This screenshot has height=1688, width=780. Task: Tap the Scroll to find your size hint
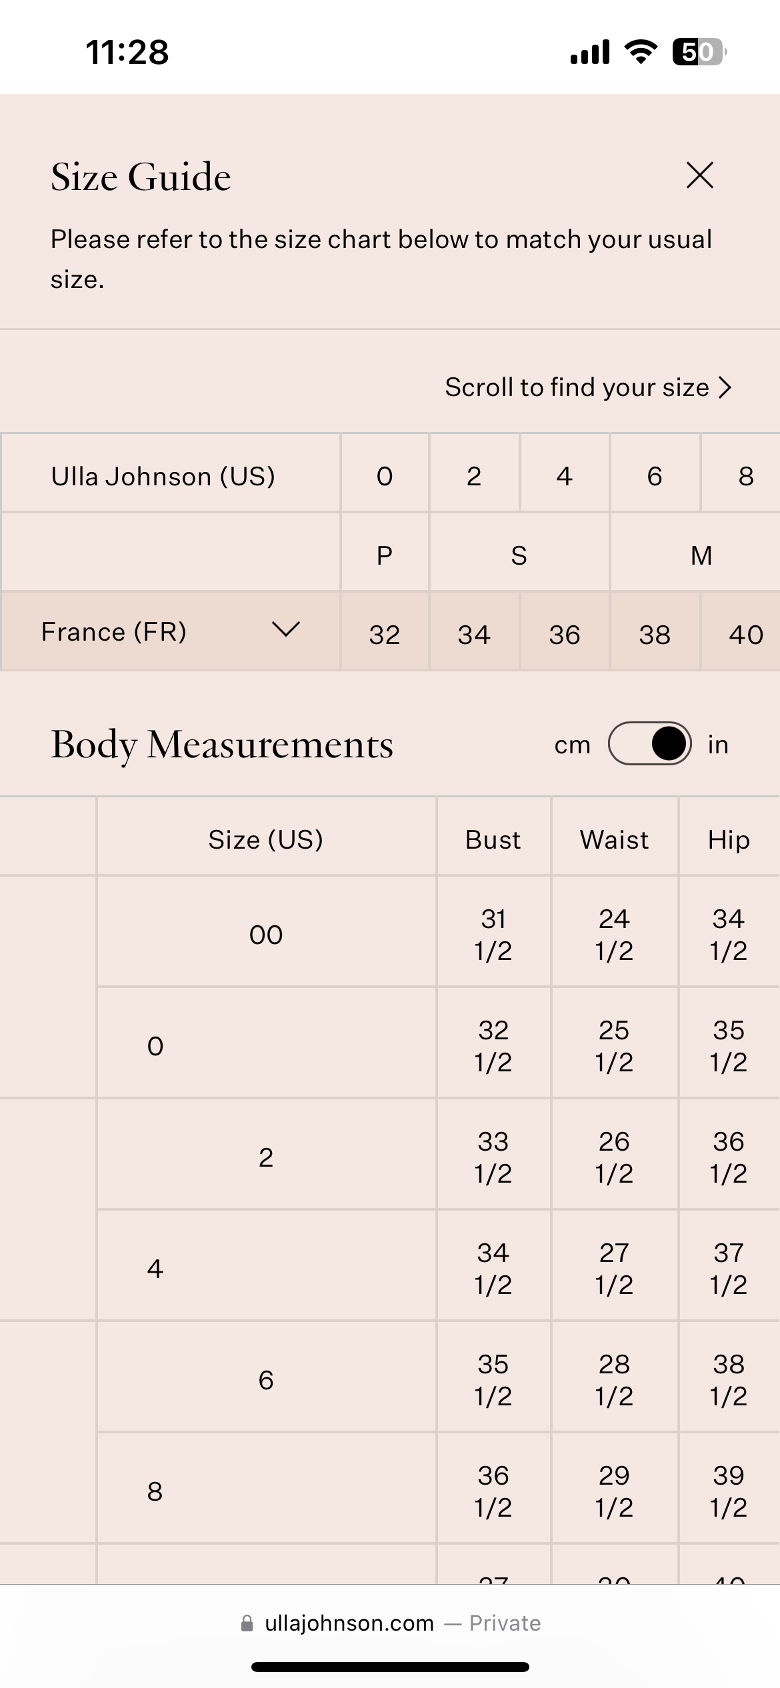(x=577, y=387)
